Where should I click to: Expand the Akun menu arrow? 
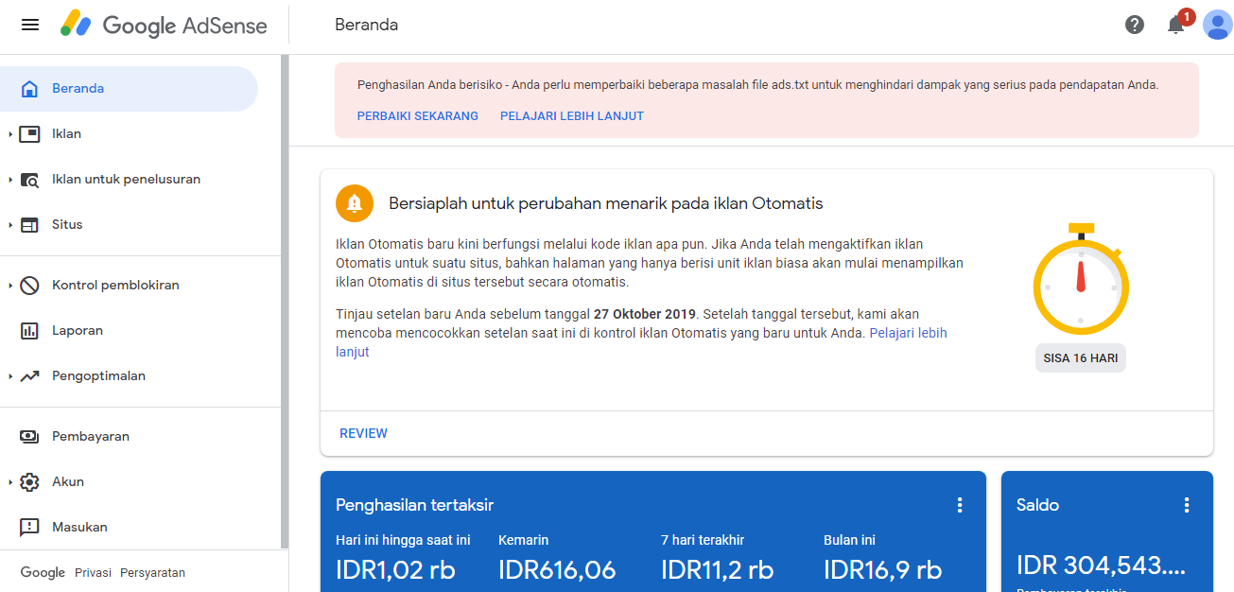click(10, 482)
